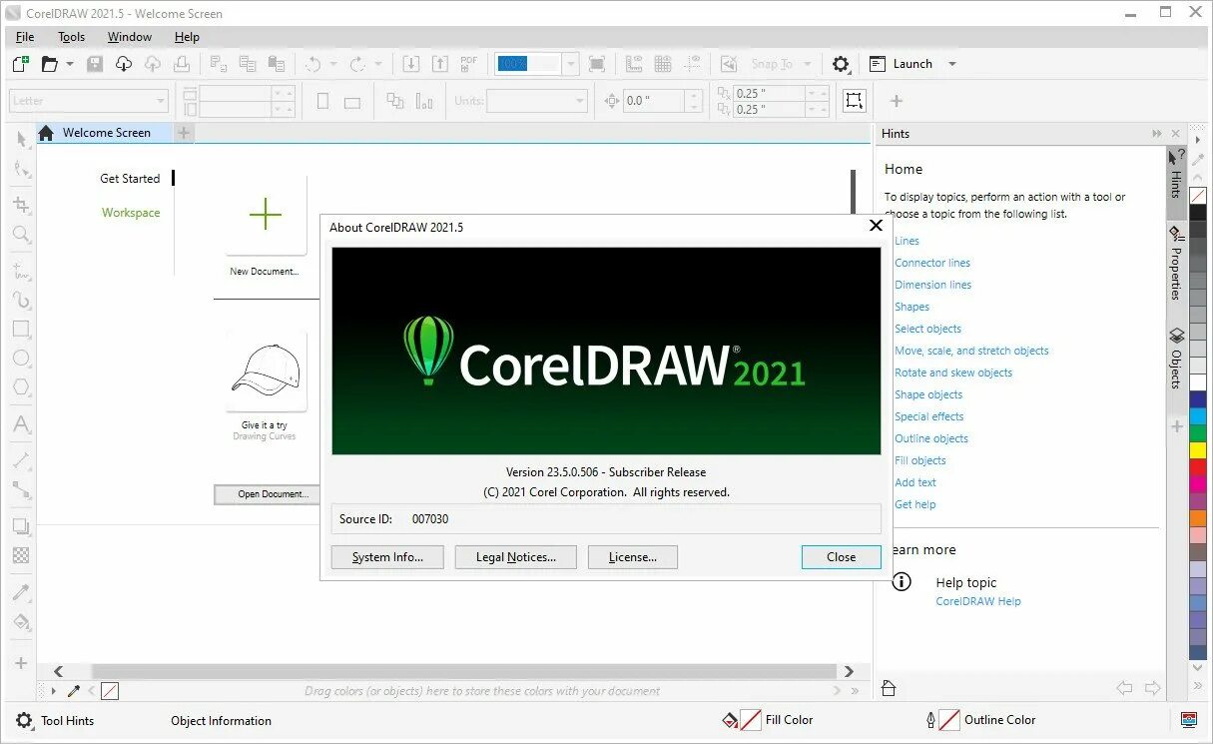Click the Close button in About dialog

(842, 557)
